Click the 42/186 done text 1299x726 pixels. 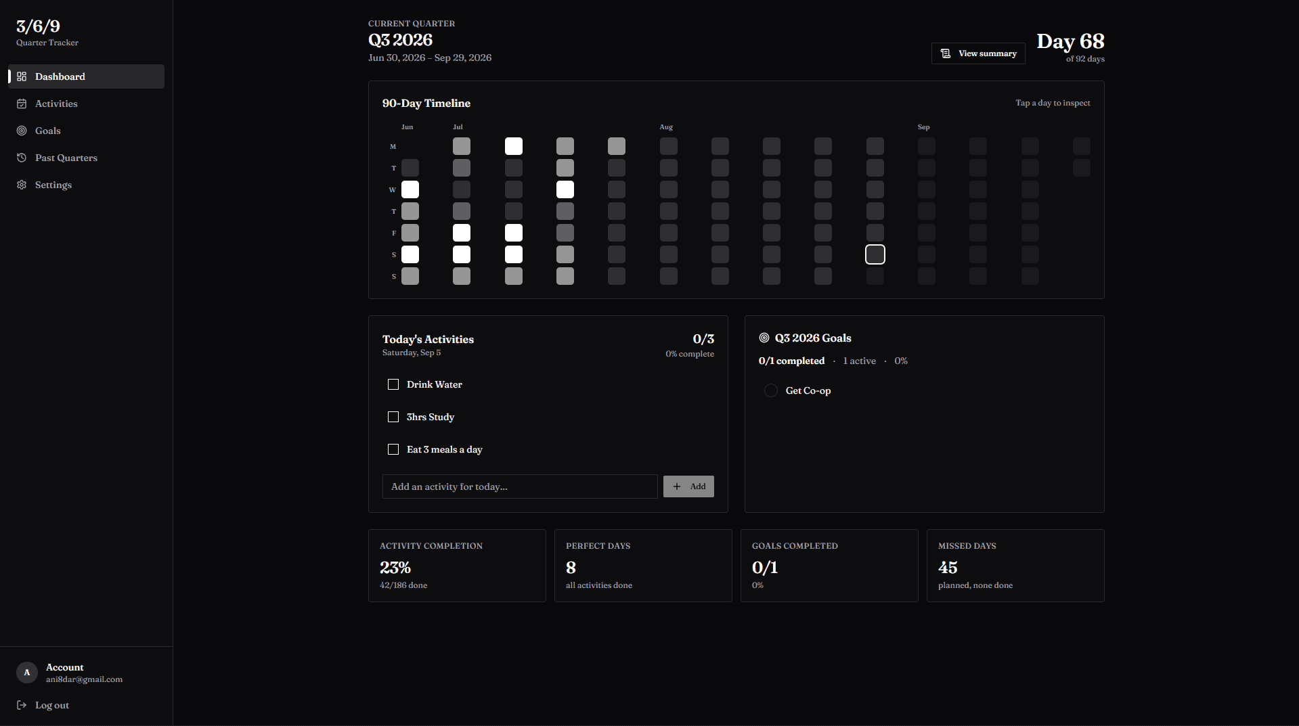click(403, 585)
